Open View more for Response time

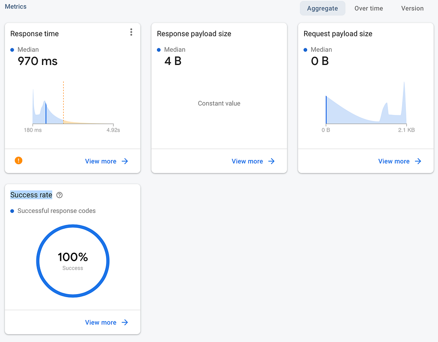point(101,161)
